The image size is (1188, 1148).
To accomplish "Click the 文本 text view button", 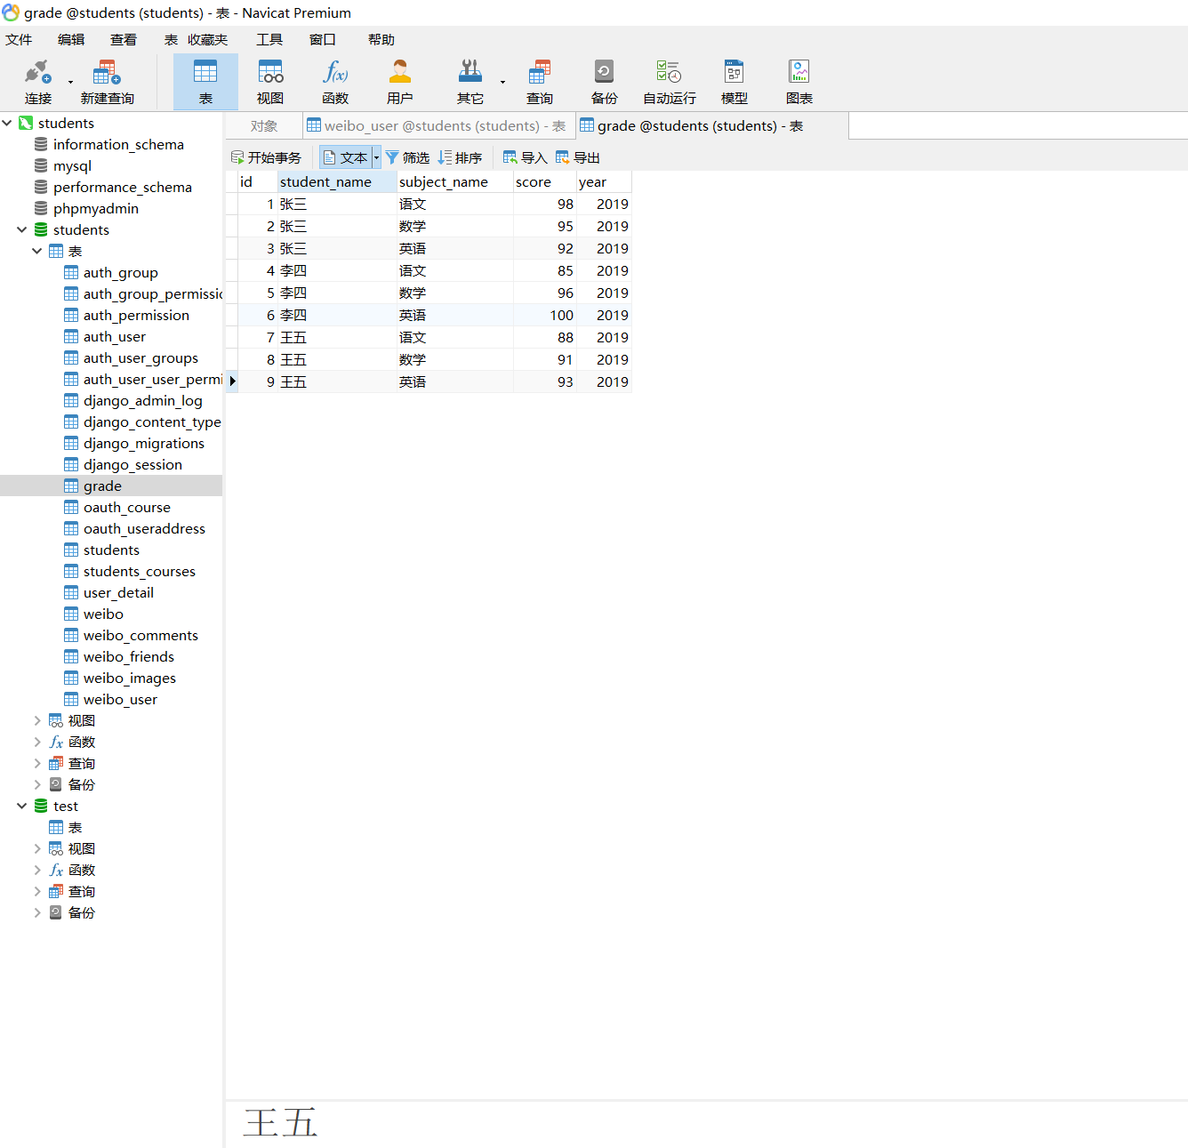I will (x=346, y=157).
